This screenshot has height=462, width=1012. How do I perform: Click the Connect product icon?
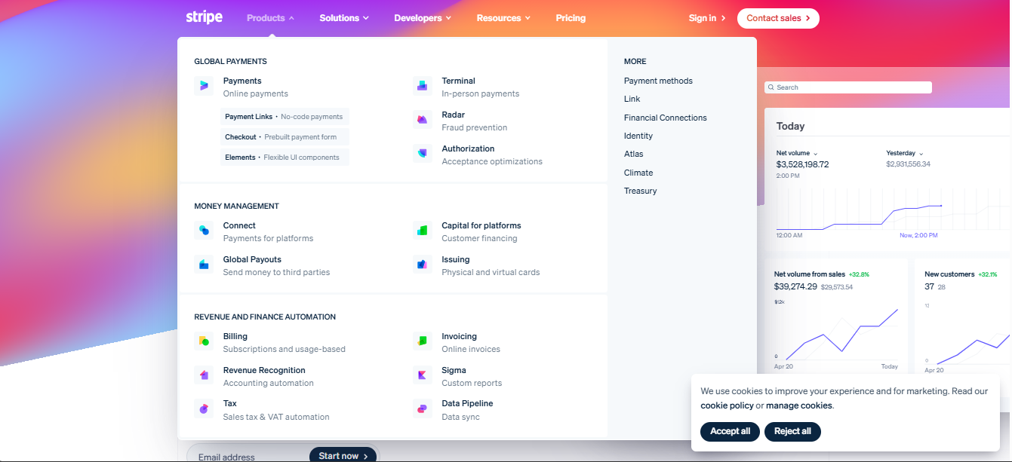coord(203,231)
